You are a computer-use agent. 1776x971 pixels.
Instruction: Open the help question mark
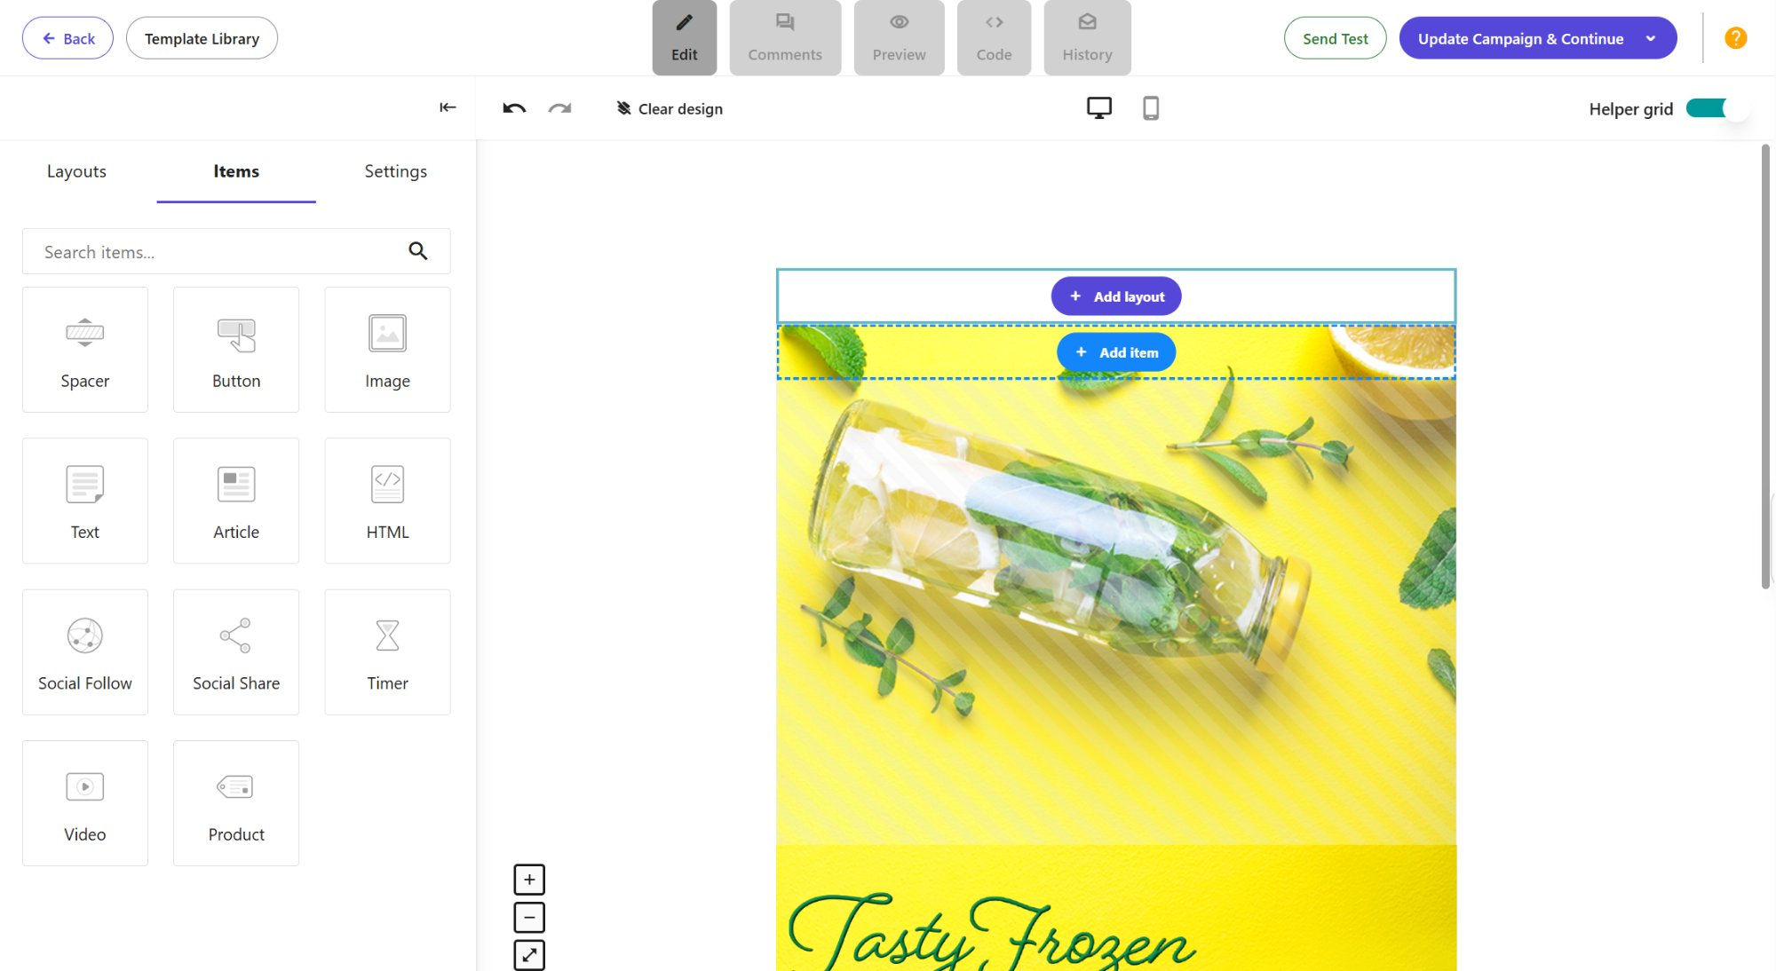(1735, 38)
